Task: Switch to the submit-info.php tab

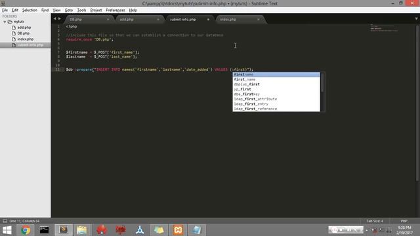Action: pyautogui.click(x=183, y=20)
